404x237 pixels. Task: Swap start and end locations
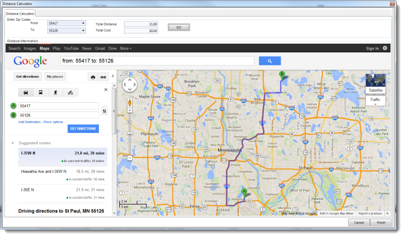(105, 111)
